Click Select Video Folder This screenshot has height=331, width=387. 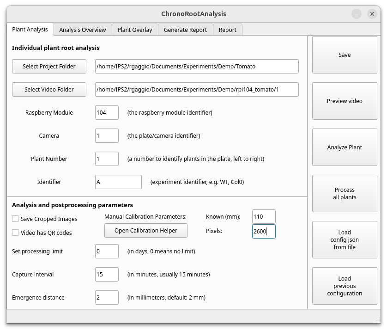click(49, 89)
